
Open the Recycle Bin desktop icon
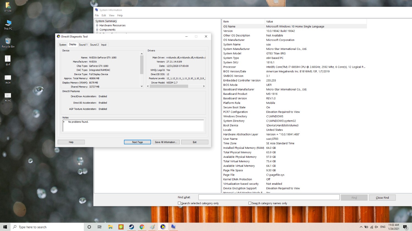tap(8, 42)
